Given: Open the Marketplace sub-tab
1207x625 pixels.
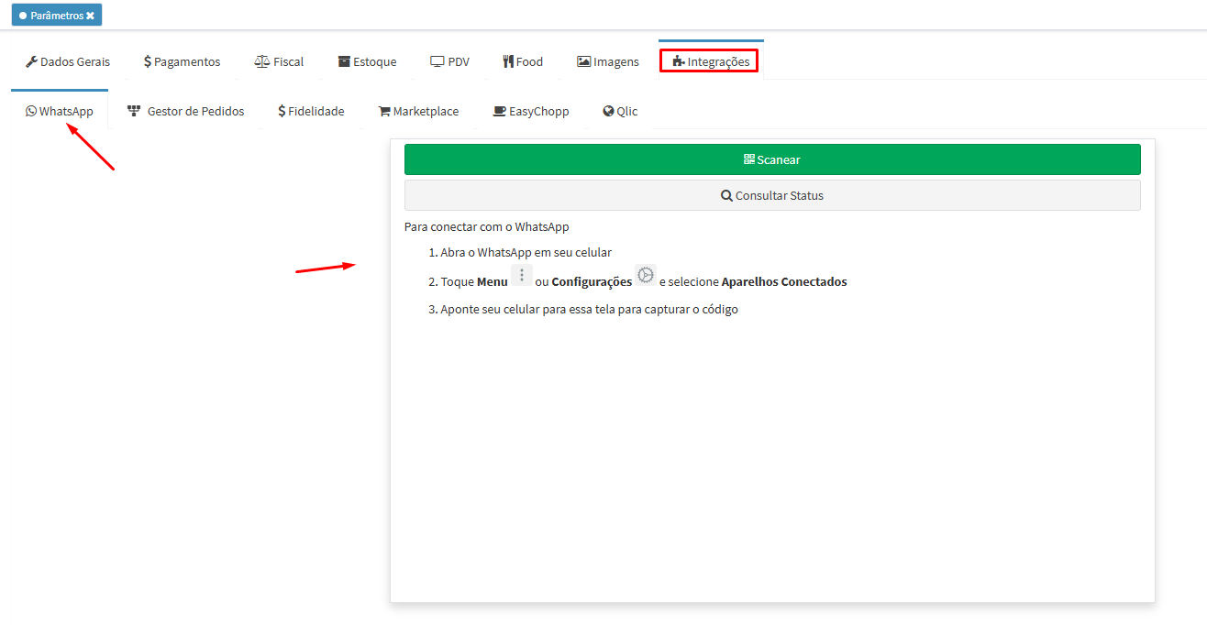Looking at the screenshot, I should tap(418, 111).
